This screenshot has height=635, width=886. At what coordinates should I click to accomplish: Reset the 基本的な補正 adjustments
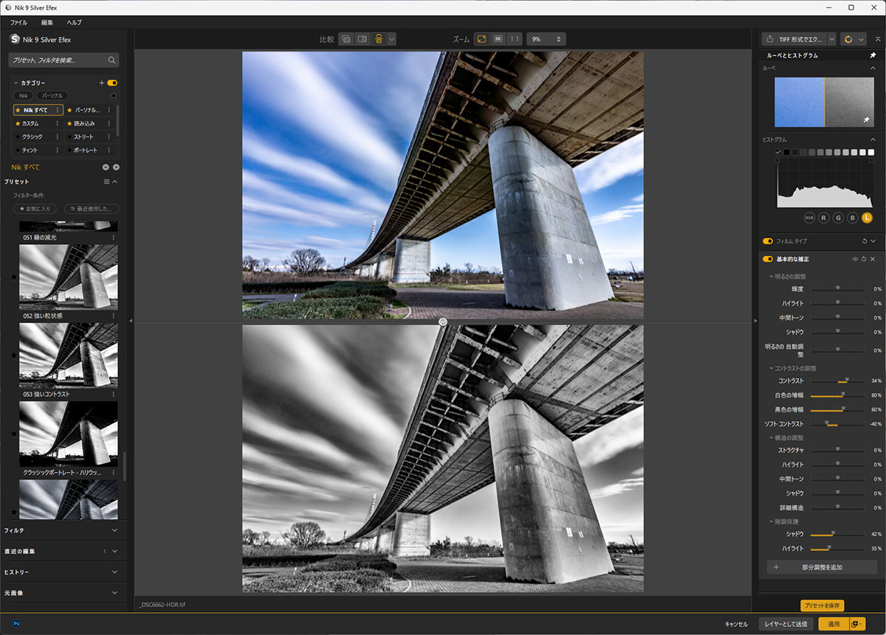click(x=863, y=259)
